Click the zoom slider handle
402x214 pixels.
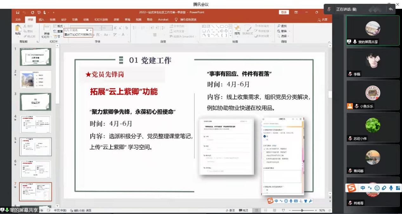click(302, 210)
